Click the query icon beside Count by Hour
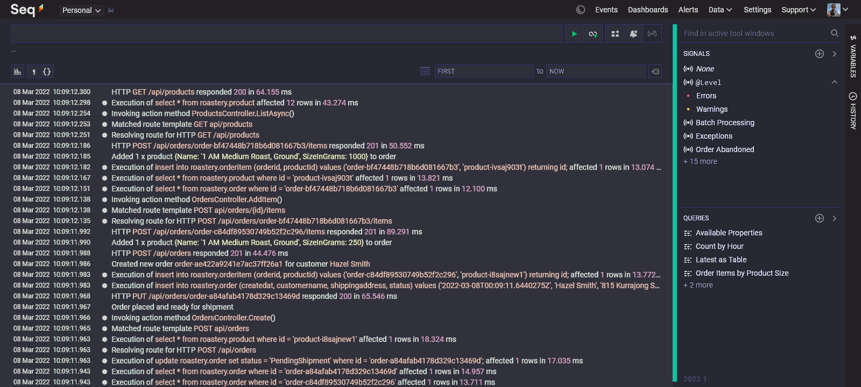Image resolution: width=861 pixels, height=387 pixels. (688, 247)
